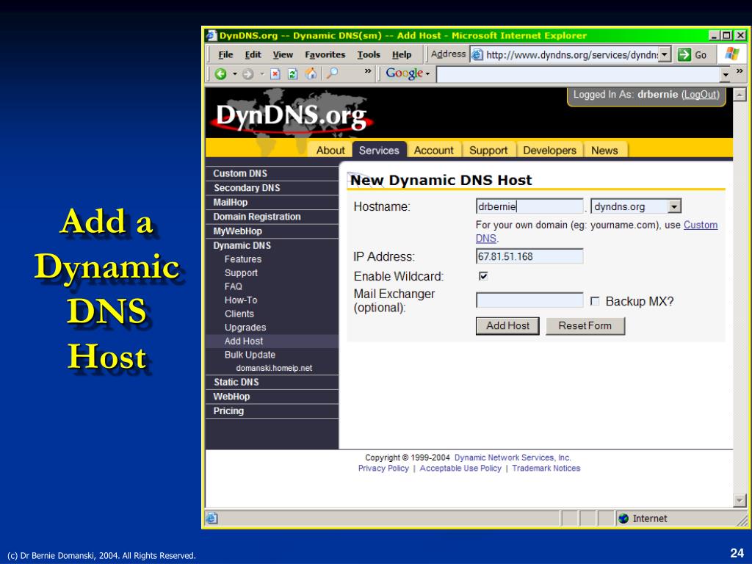This screenshot has height=564, width=752.
Task: Click the grey Forward arrow button
Action: click(247, 73)
